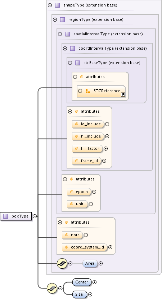
Task: Select the unit attribute label
Action: coord(80,204)
